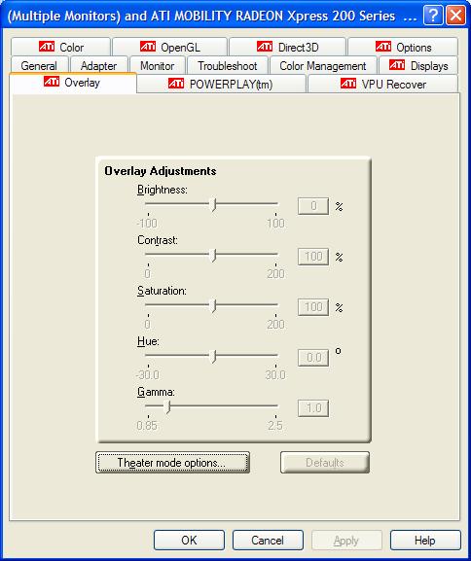The height and width of the screenshot is (561, 471).
Task: Click the Brightness slider handle
Action: [x=213, y=204]
